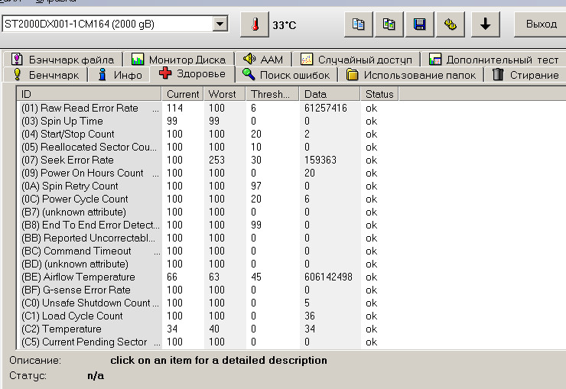Viewport: 566px width, 389px height.
Task: Select the Монитор Диска tab
Action: pos(178,59)
